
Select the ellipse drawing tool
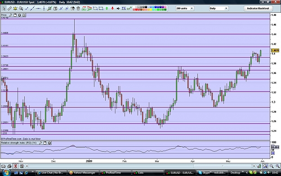(95, 8)
